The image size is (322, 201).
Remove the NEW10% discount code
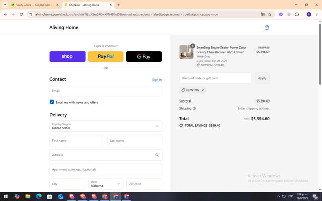pos(203,90)
